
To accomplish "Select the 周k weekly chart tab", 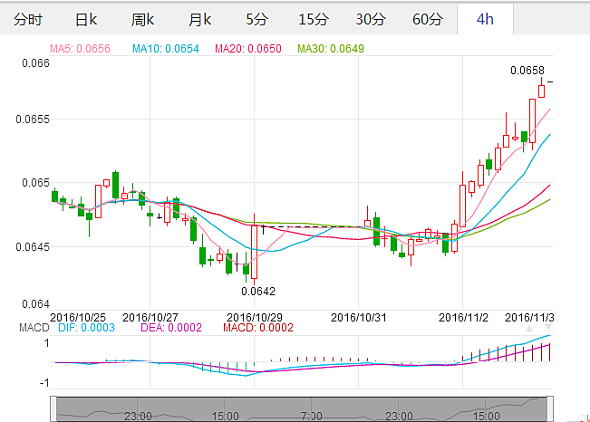I will pos(142,18).
